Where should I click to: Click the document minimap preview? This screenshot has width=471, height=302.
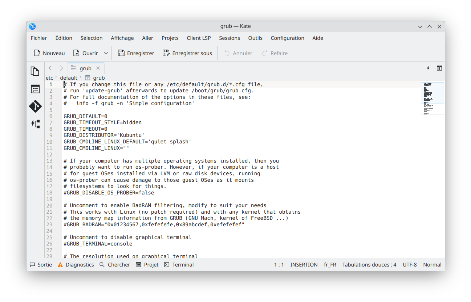433,98
